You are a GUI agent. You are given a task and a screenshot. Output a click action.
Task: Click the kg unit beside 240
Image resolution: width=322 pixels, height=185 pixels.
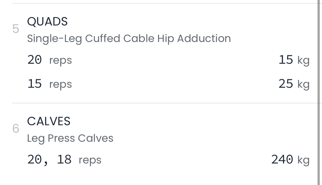(x=304, y=160)
